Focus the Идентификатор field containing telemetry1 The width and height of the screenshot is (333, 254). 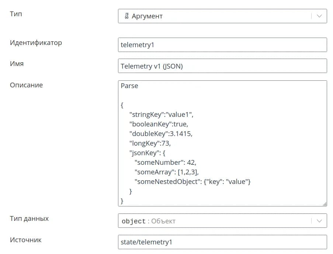point(222,45)
